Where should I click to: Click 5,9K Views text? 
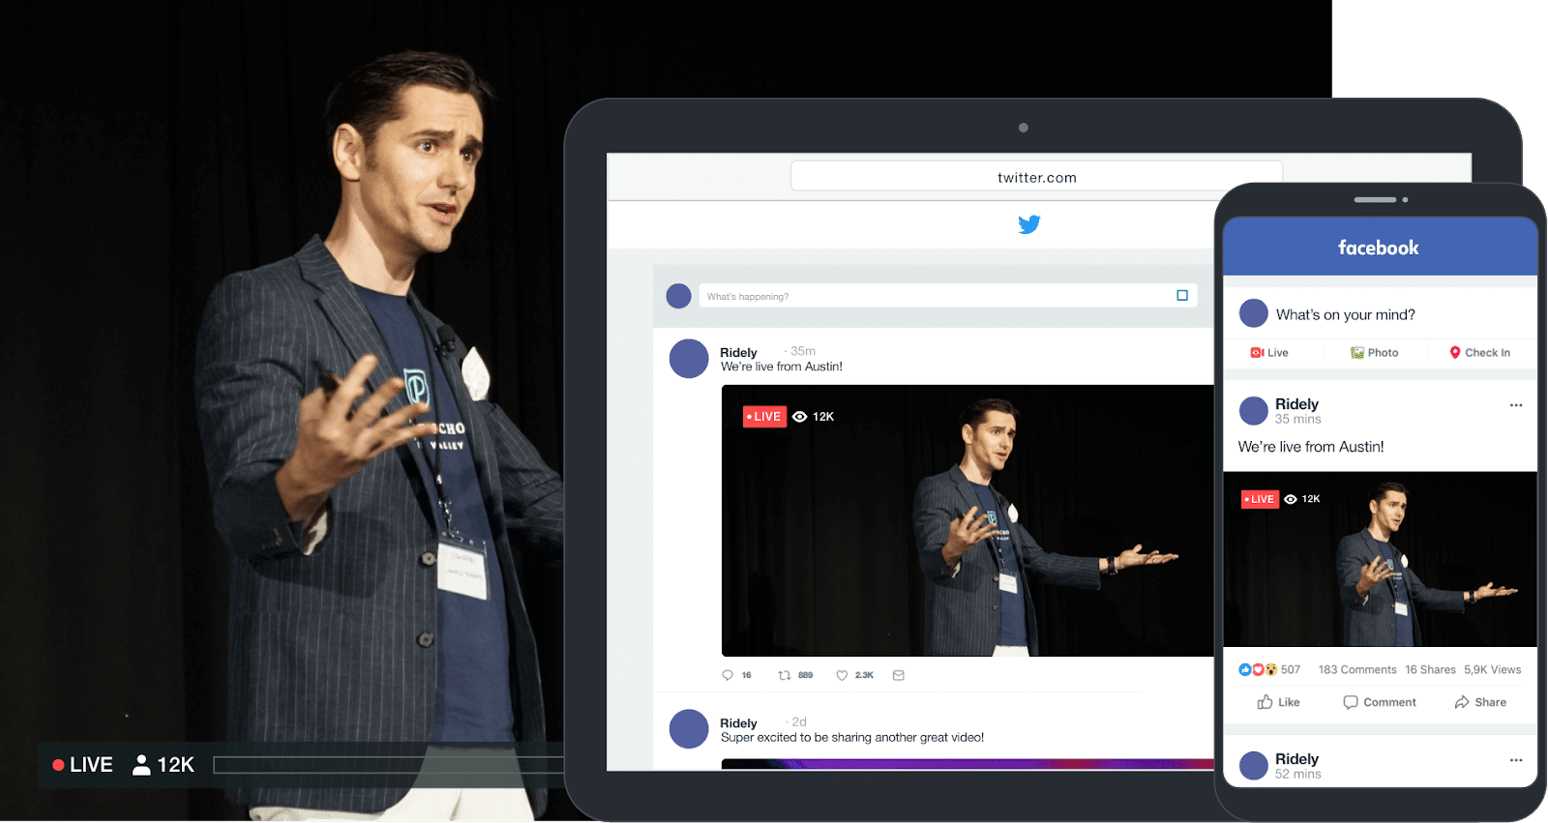(1493, 669)
